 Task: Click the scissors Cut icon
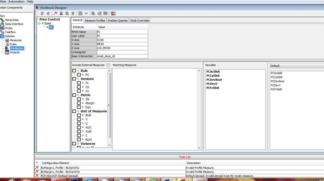[61, 13]
